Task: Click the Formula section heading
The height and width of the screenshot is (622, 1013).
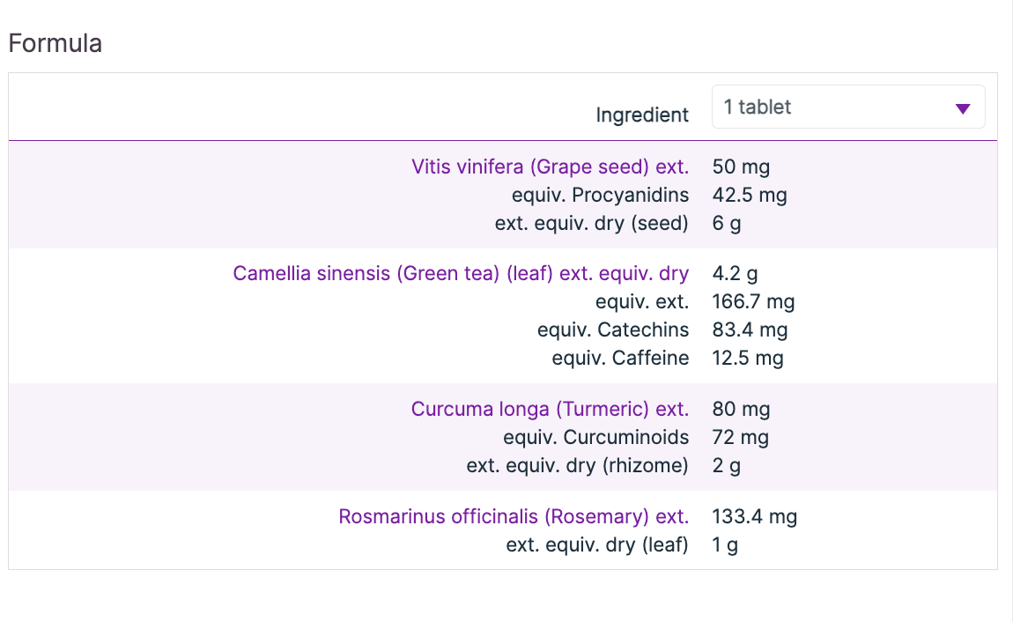Action: [55, 43]
